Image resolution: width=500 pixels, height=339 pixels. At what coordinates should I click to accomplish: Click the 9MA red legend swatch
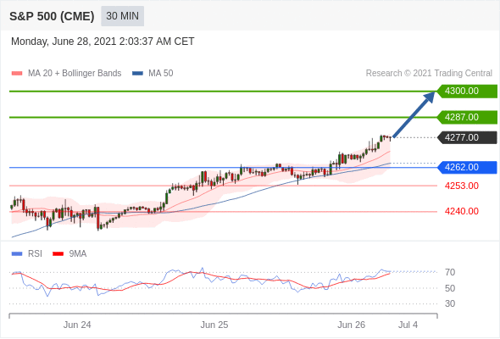click(x=58, y=254)
